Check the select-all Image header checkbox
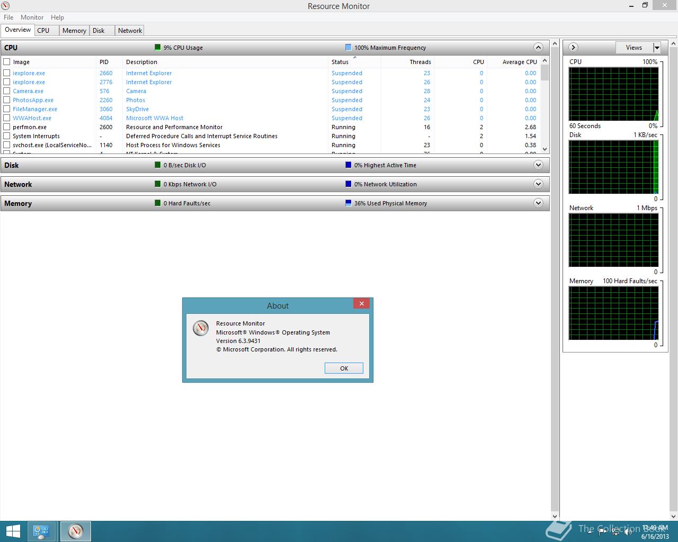678x542 pixels. (x=7, y=62)
